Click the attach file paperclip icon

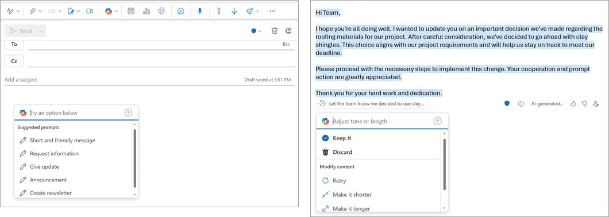coord(33,11)
